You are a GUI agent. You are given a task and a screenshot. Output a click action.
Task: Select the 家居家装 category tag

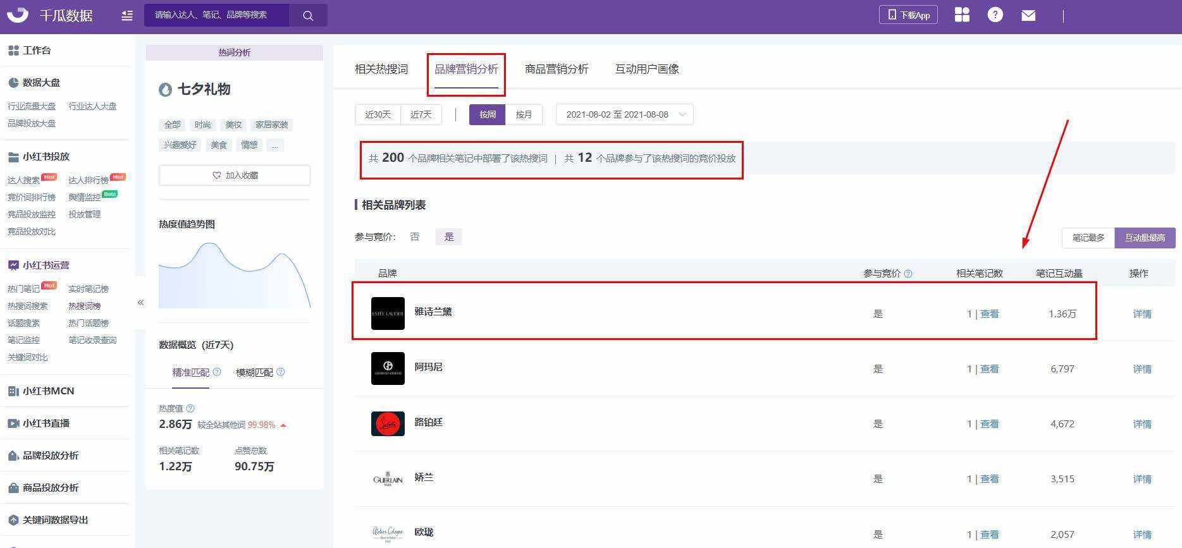272,125
